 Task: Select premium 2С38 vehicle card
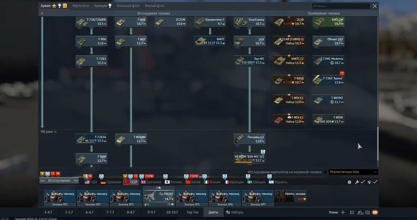pyautogui.click(x=289, y=22)
